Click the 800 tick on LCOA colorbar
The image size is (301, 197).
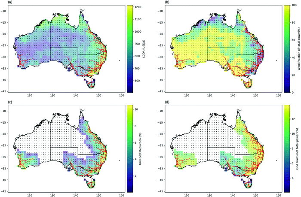tap(138, 56)
